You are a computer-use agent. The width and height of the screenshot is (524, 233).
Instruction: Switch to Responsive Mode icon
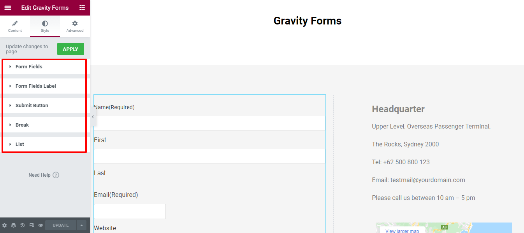point(32,225)
